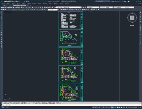Open the 文件 (File) menu
Screen dimensions: 142x109
(3, 3)
